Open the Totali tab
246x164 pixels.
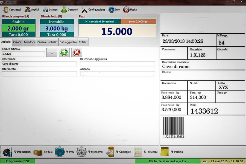pos(83,42)
